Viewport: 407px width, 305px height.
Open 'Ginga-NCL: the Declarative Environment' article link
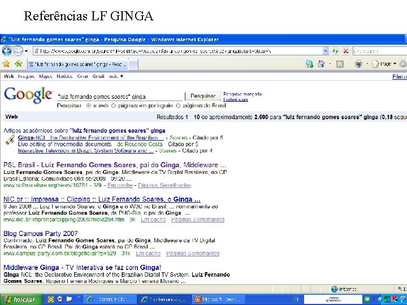[x=91, y=137]
